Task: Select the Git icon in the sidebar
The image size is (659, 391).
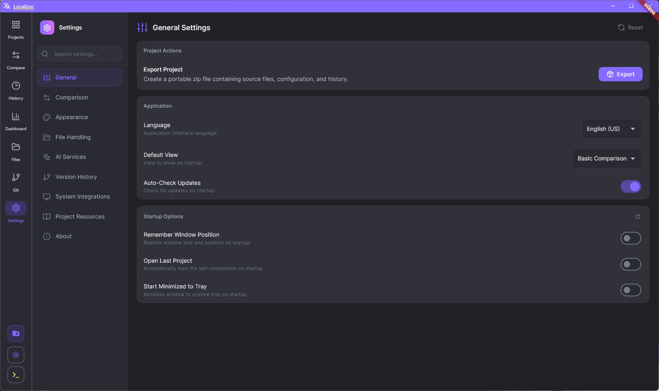Action: click(16, 182)
